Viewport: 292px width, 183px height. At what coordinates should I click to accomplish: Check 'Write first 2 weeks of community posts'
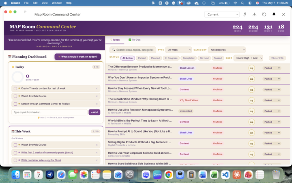pyautogui.click(x=15, y=152)
